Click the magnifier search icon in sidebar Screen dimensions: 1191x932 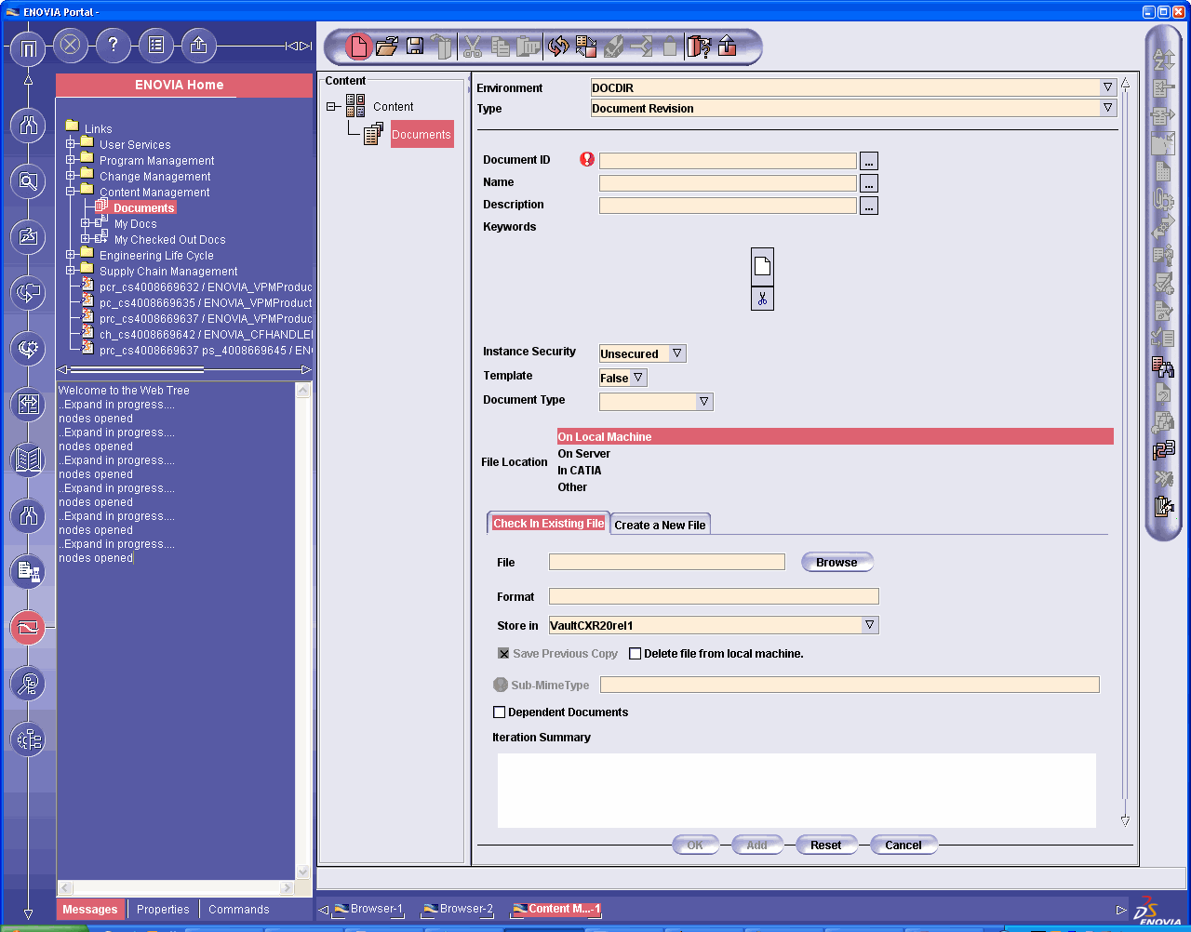pyautogui.click(x=28, y=181)
